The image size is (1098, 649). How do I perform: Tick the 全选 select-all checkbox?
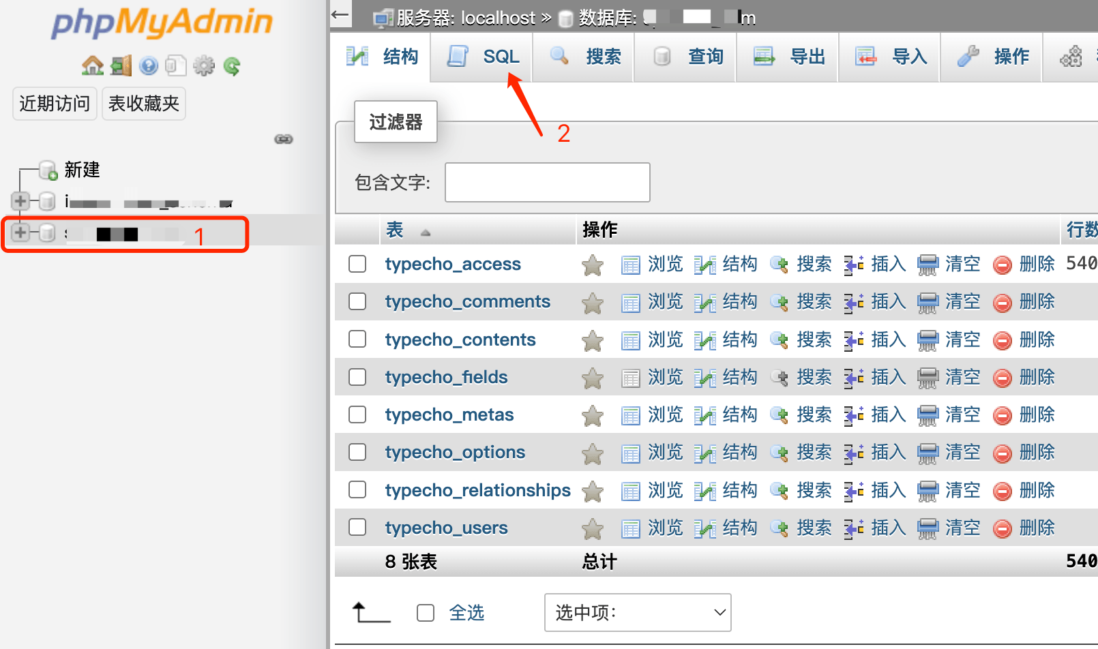click(426, 613)
